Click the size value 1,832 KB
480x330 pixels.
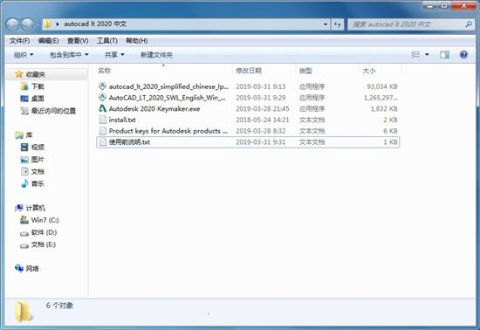(384, 108)
